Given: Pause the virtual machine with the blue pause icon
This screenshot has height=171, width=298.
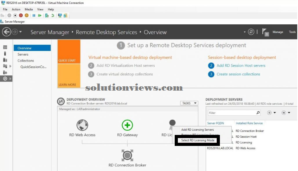Looking at the screenshot, I should (x=34, y=15).
